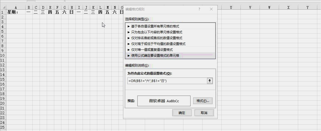Screen dimensions: 321x131
Task: Select cell C1 containing 二
Action: pos(36,12)
